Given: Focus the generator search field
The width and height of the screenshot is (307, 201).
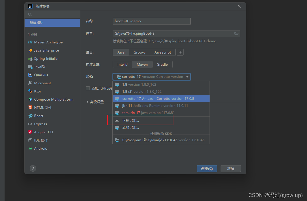Looking at the screenshot, I should 52,14.
